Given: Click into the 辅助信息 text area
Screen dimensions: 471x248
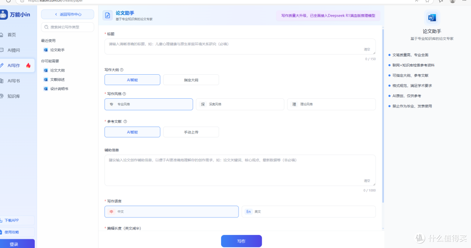Looking at the screenshot, I should click(x=240, y=170).
